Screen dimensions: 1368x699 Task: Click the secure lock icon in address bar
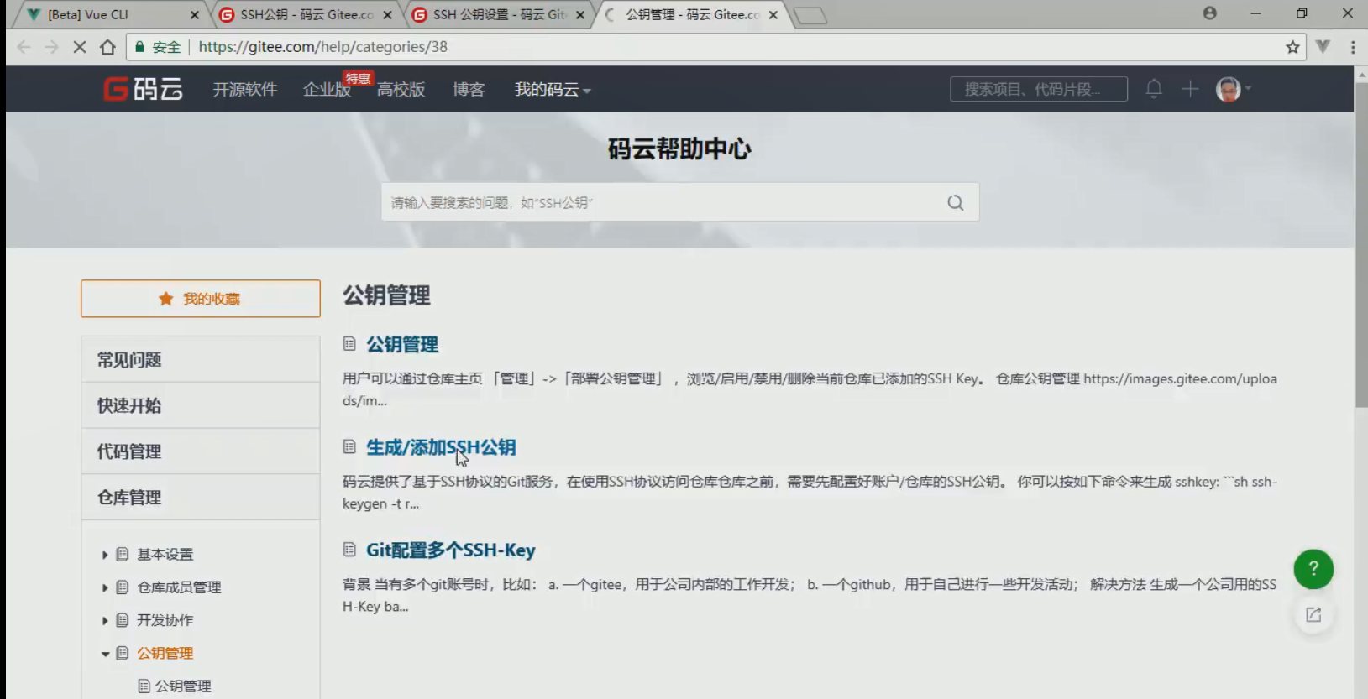139,47
